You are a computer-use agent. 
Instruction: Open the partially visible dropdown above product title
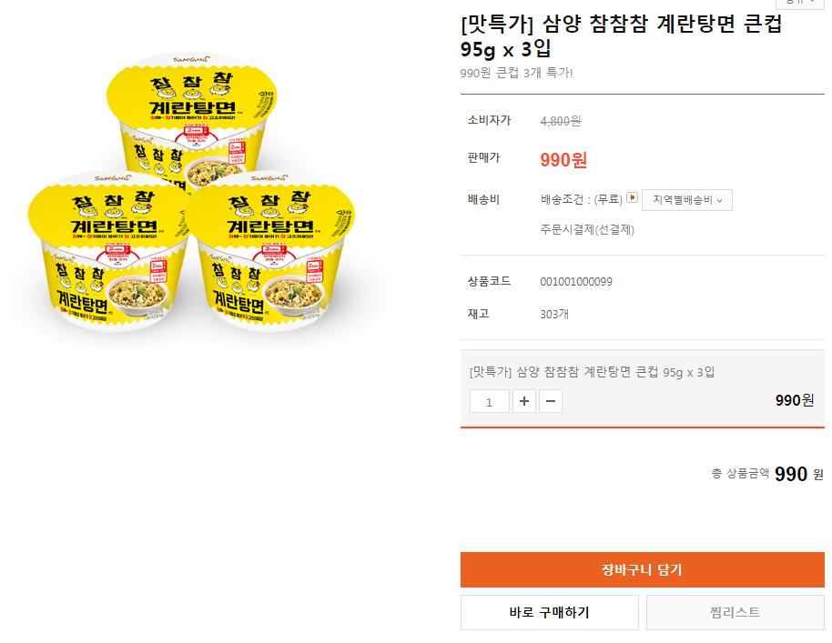(800, 4)
